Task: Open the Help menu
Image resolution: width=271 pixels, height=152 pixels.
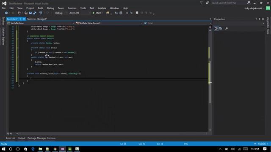Action: point(125,8)
